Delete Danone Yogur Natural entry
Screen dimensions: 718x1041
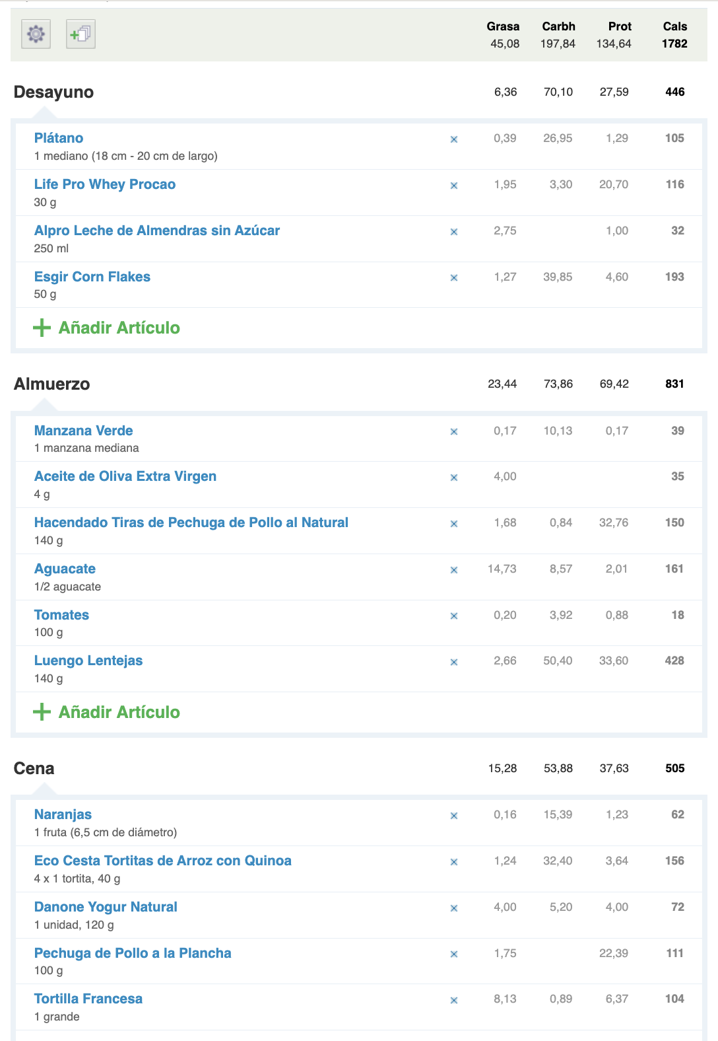(454, 908)
